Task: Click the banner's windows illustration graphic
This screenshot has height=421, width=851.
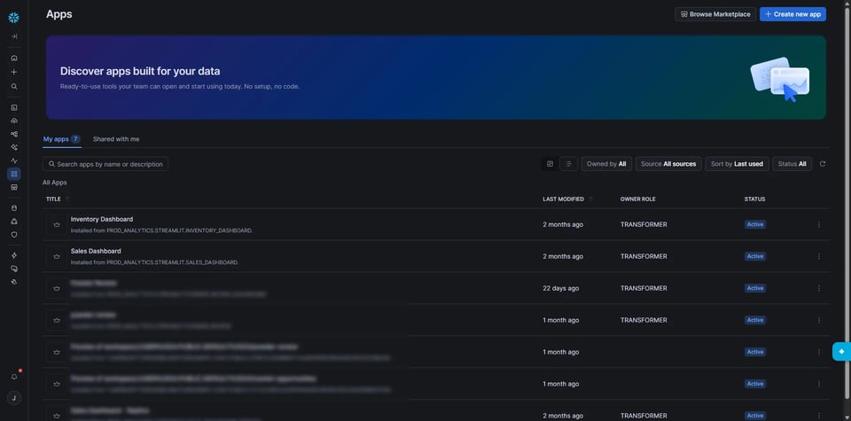Action: pyautogui.click(x=780, y=79)
